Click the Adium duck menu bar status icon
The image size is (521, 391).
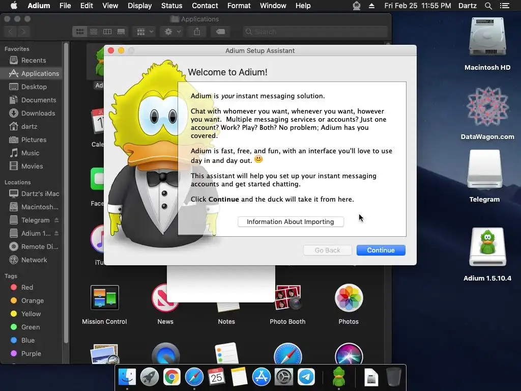[357, 6]
